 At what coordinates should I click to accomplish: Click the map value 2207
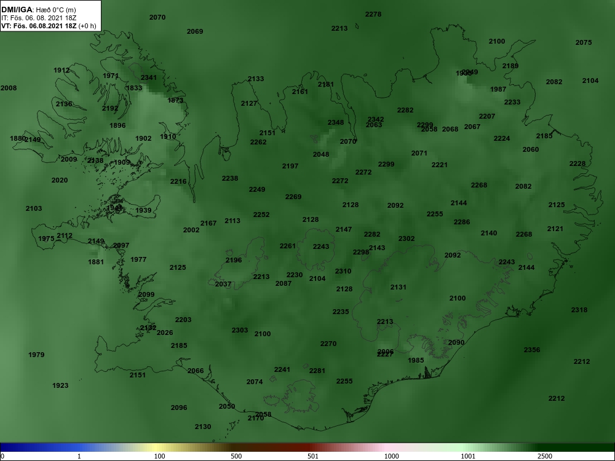point(486,116)
